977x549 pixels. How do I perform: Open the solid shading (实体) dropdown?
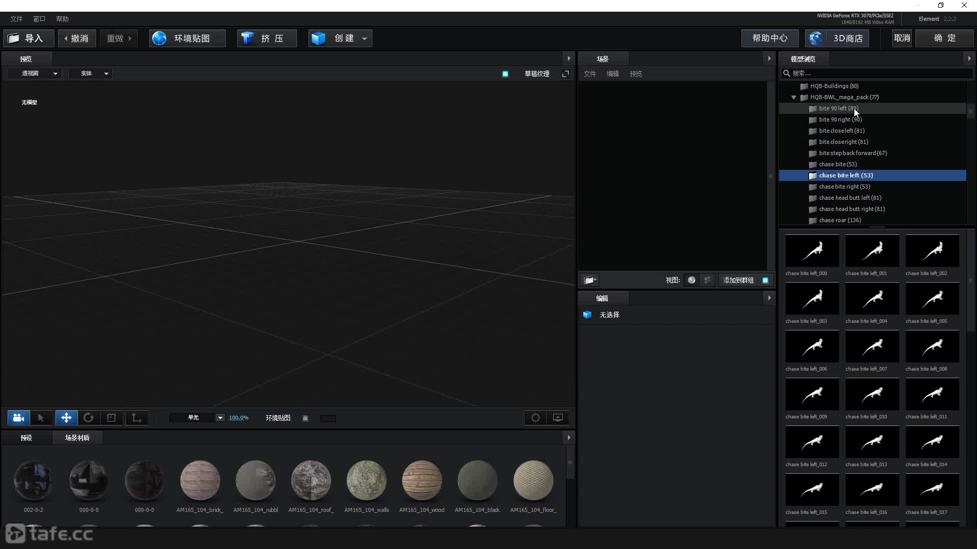tap(90, 74)
